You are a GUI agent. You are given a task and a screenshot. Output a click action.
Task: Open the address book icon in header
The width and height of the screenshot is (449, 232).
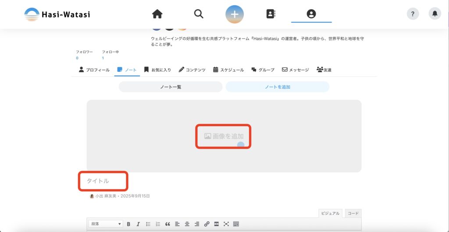tap(271, 14)
